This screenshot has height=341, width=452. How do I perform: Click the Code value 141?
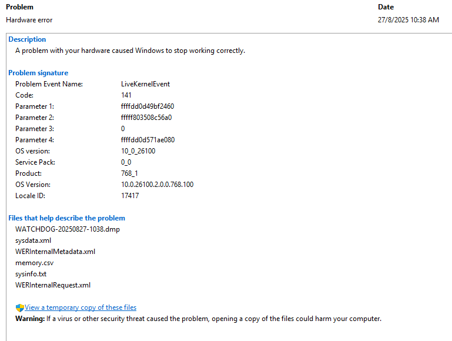(126, 95)
